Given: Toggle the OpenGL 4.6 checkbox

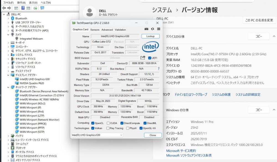Looking at the screenshot, I should click(x=141, y=128).
